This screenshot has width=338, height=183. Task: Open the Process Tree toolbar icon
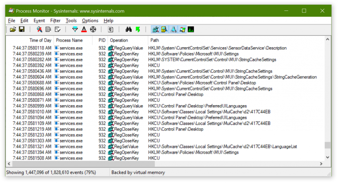(111, 29)
